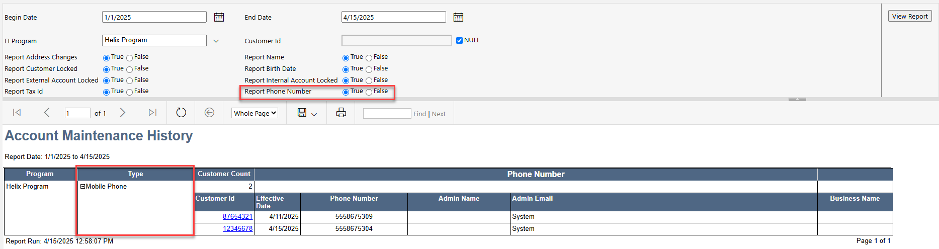Set Report Phone Number to False
Viewport: 939px width, 249px height.
[x=369, y=92]
